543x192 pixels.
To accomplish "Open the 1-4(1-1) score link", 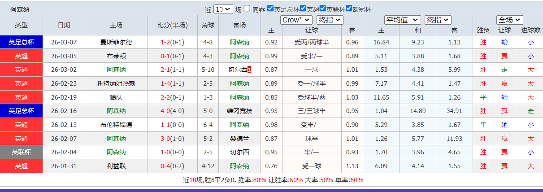I will [x=173, y=83].
